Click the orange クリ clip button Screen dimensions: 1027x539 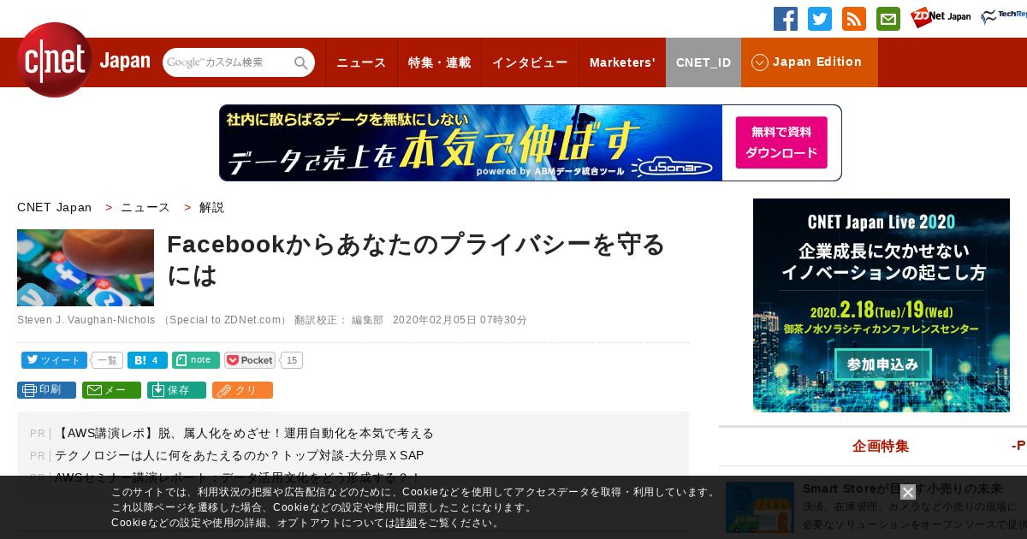click(242, 390)
